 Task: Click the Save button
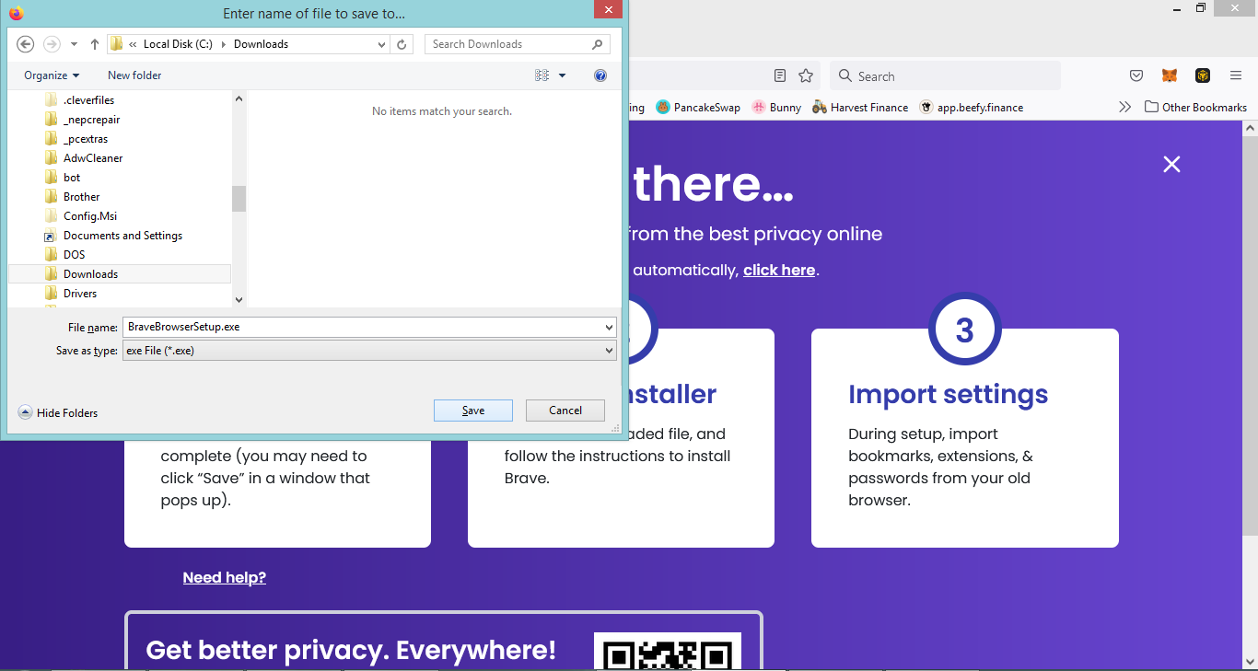tap(472, 411)
